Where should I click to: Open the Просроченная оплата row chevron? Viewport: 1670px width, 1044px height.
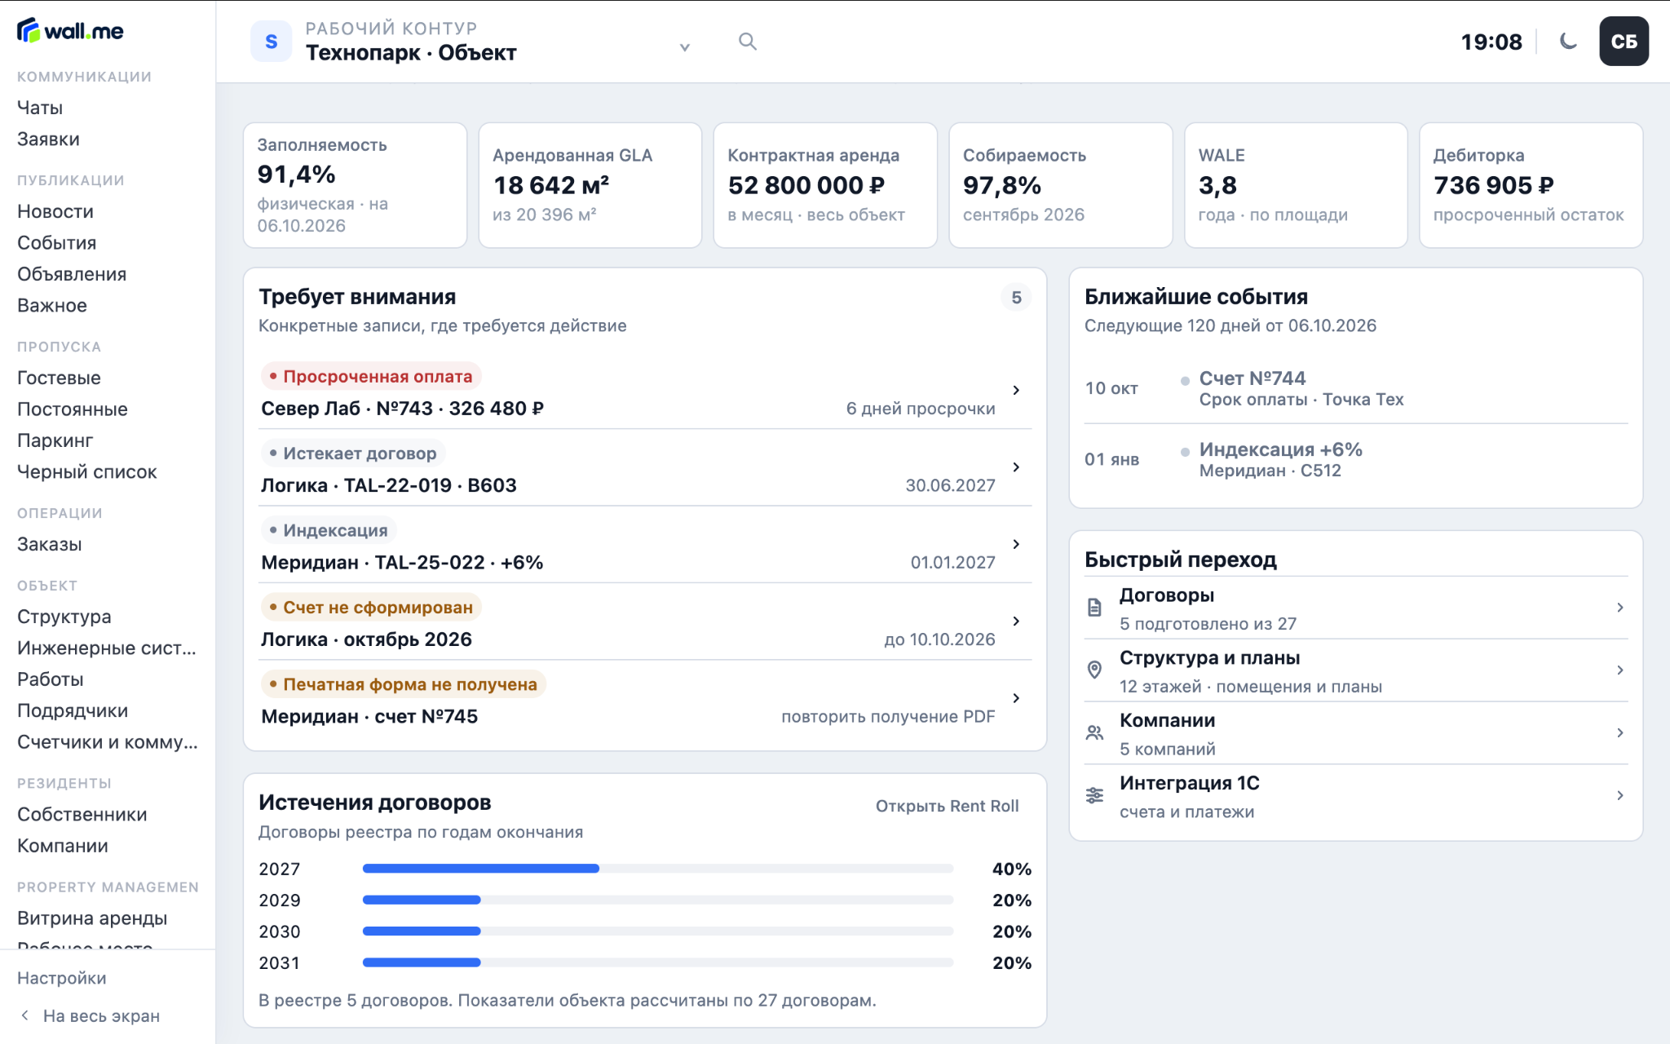[1016, 390]
